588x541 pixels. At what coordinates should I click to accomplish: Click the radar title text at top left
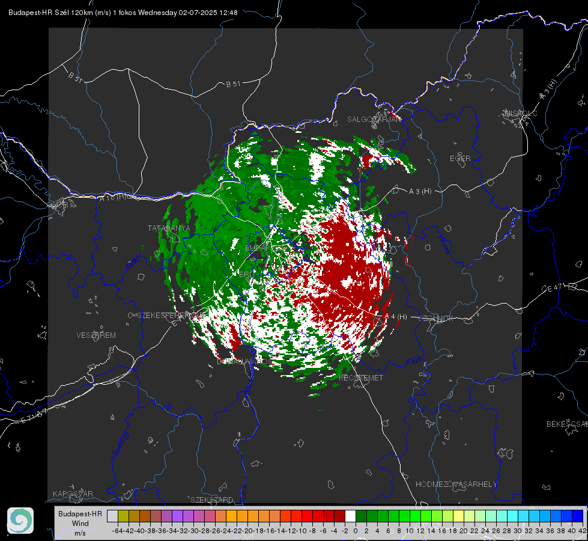[x=123, y=13]
